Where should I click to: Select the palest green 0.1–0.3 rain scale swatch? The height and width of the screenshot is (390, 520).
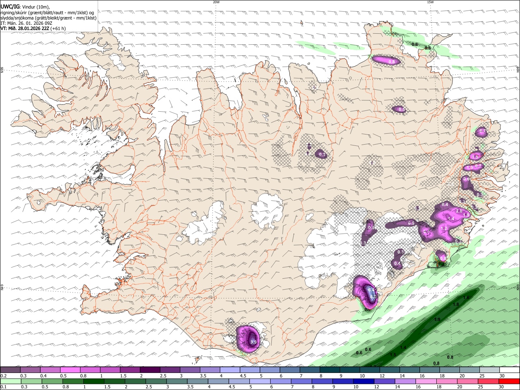11,381
